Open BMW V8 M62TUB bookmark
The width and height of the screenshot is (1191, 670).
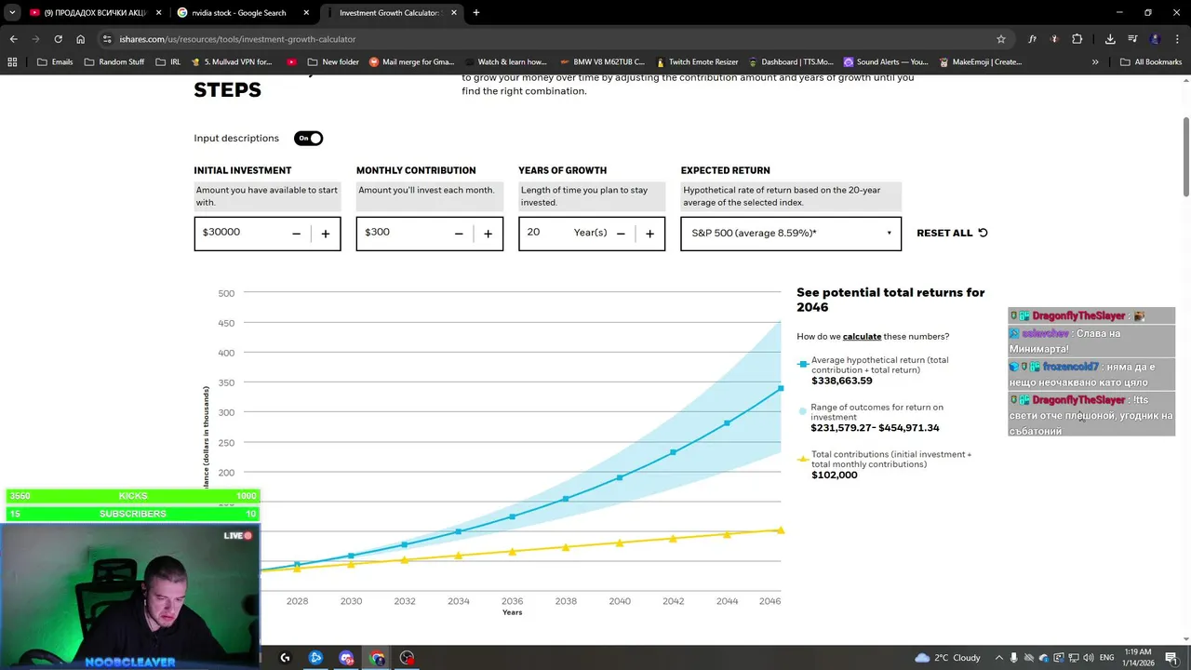(601, 62)
